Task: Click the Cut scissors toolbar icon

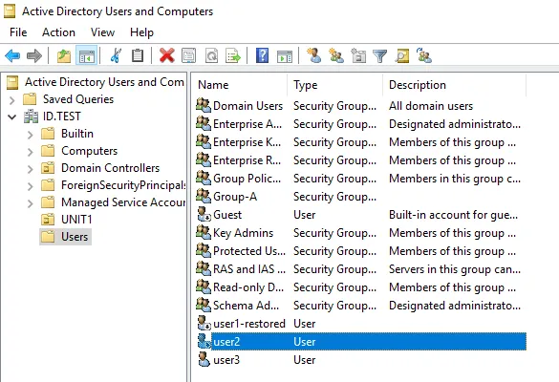Action: tap(116, 55)
